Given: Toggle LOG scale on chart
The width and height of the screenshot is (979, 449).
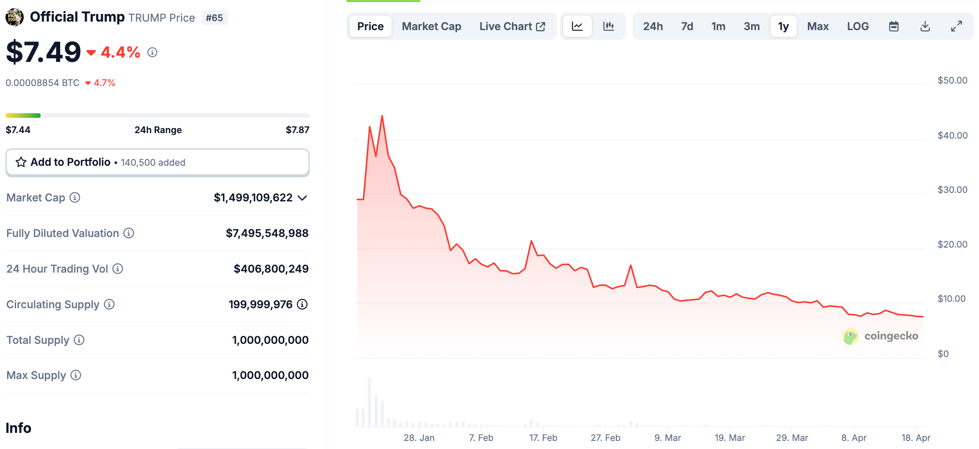Looking at the screenshot, I should tap(858, 26).
